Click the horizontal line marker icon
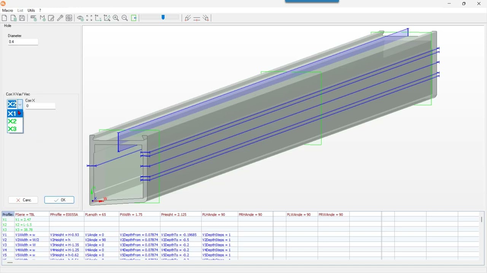Viewport: 487px width, 273px height. pyautogui.click(x=197, y=18)
